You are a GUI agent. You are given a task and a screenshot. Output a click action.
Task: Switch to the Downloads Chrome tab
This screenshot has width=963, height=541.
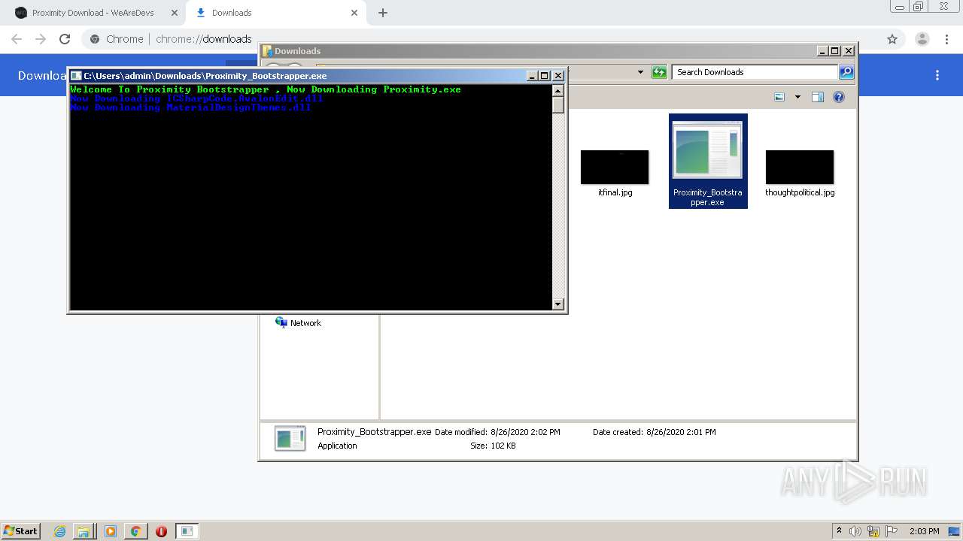275,13
